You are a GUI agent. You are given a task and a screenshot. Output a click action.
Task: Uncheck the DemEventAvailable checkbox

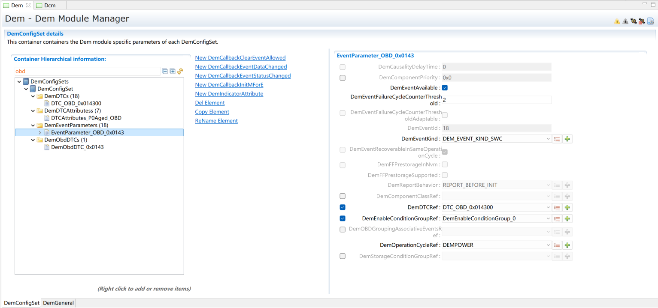[x=445, y=88]
